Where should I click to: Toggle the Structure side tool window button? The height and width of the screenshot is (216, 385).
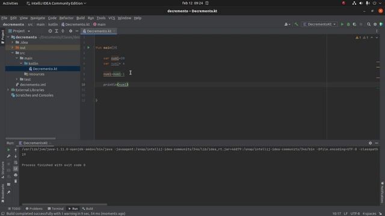(x=2, y=170)
